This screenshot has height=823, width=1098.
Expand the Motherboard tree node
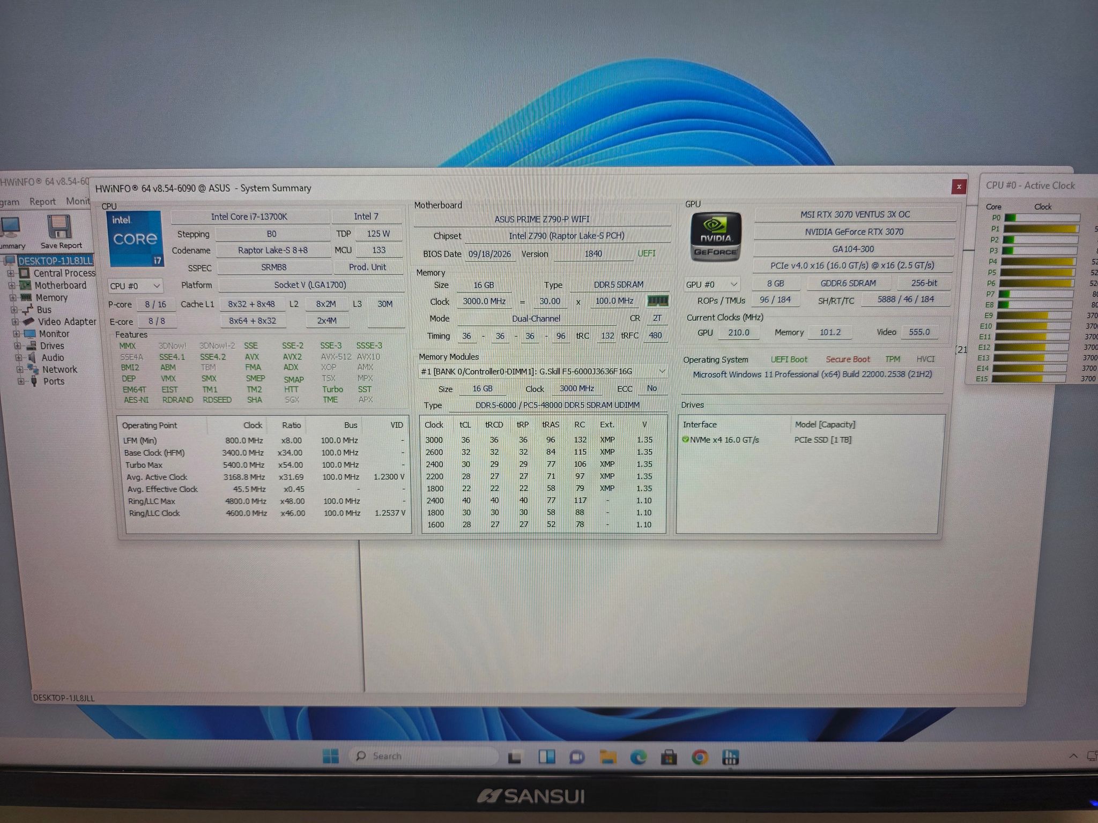pos(12,286)
